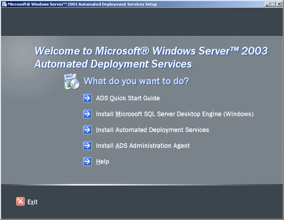Select Install ADS Administration Agent text

click(143, 146)
